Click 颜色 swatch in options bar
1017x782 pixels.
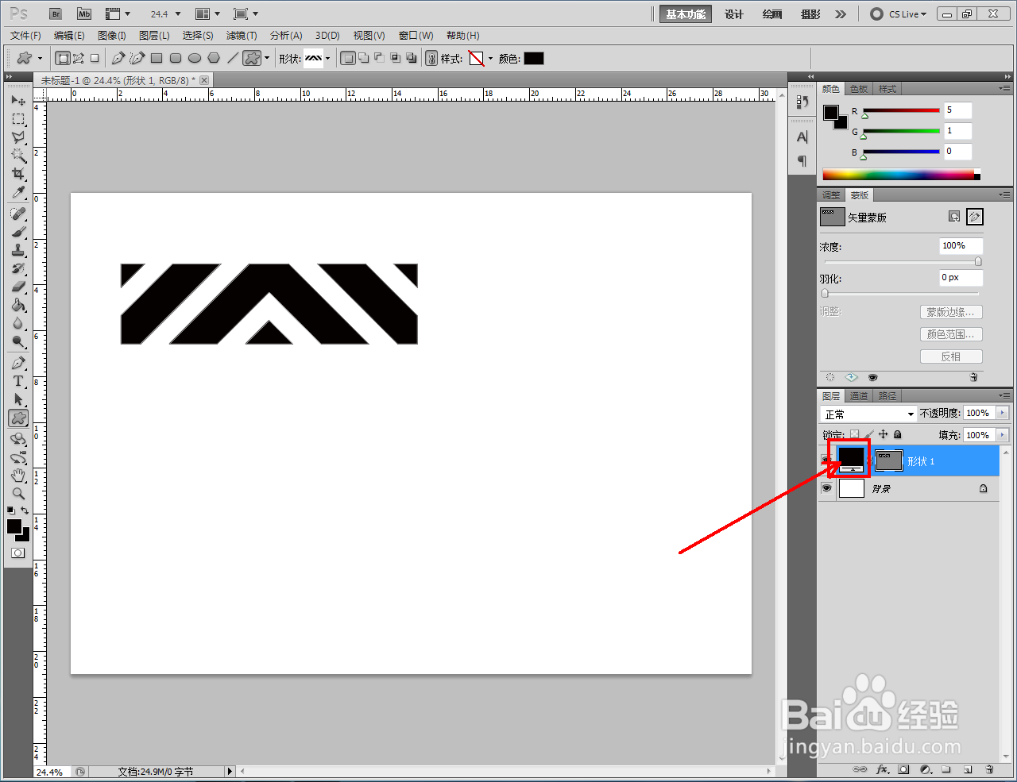(534, 58)
